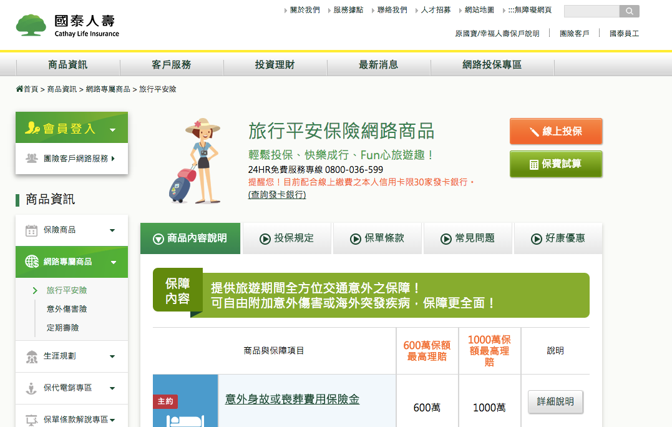672x427 pixels.
Task: Open the 無障礙網頁 top link
Action: point(530,10)
